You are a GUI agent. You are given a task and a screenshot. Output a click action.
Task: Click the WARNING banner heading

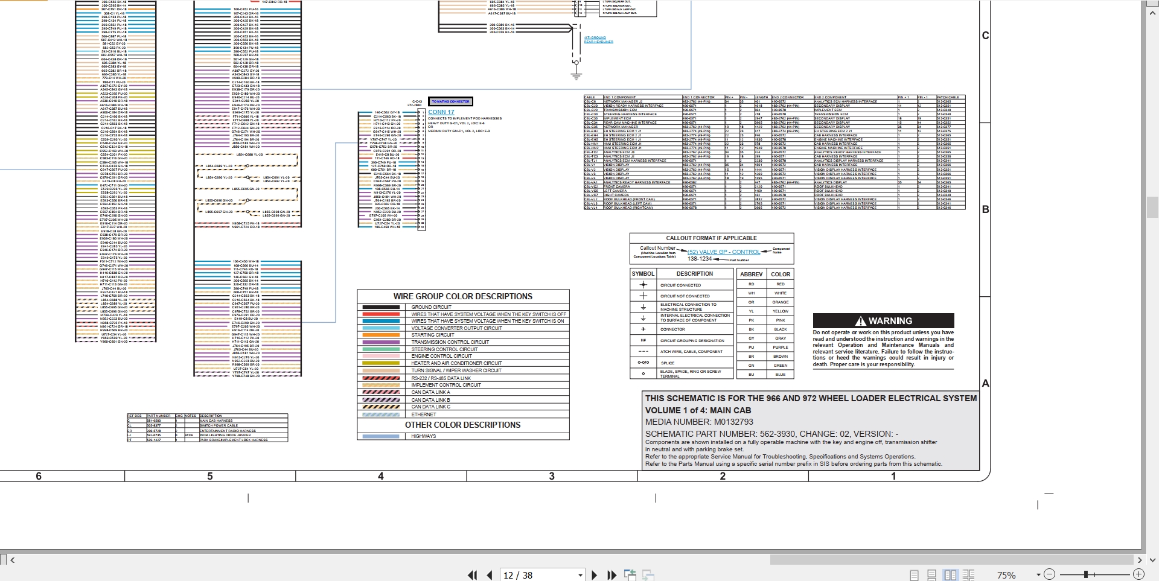pyautogui.click(x=883, y=321)
